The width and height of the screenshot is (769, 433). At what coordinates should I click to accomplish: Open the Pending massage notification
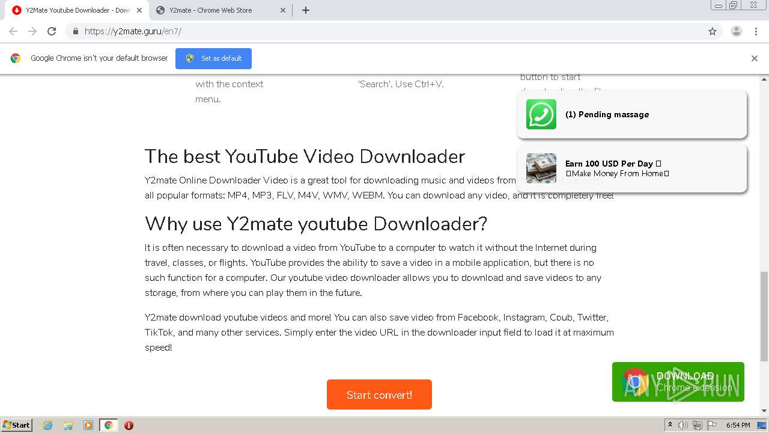(x=632, y=114)
